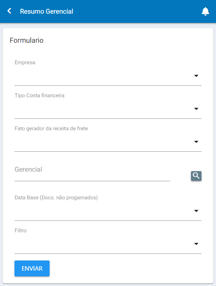Click the Empresa label text
This screenshot has height=286, width=216.
pyautogui.click(x=25, y=62)
